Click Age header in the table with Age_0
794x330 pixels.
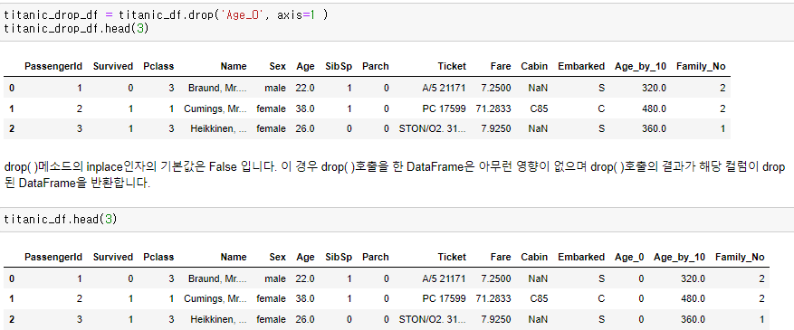(305, 258)
